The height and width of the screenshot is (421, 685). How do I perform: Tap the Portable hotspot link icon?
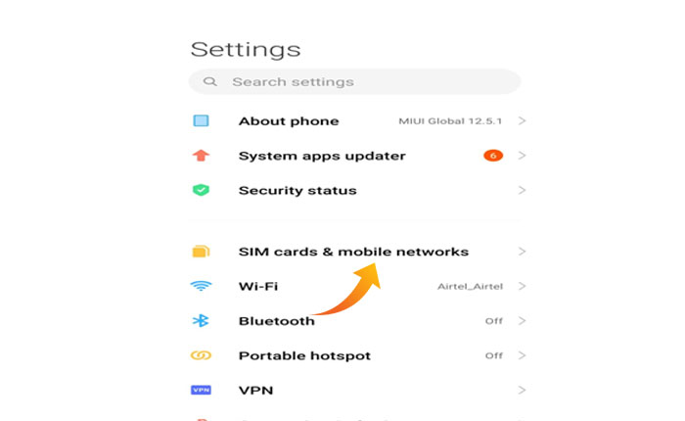pos(201,355)
